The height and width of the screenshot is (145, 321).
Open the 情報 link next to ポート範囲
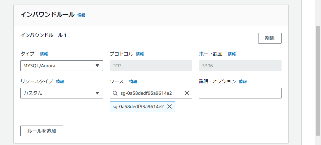pyautogui.click(x=232, y=54)
